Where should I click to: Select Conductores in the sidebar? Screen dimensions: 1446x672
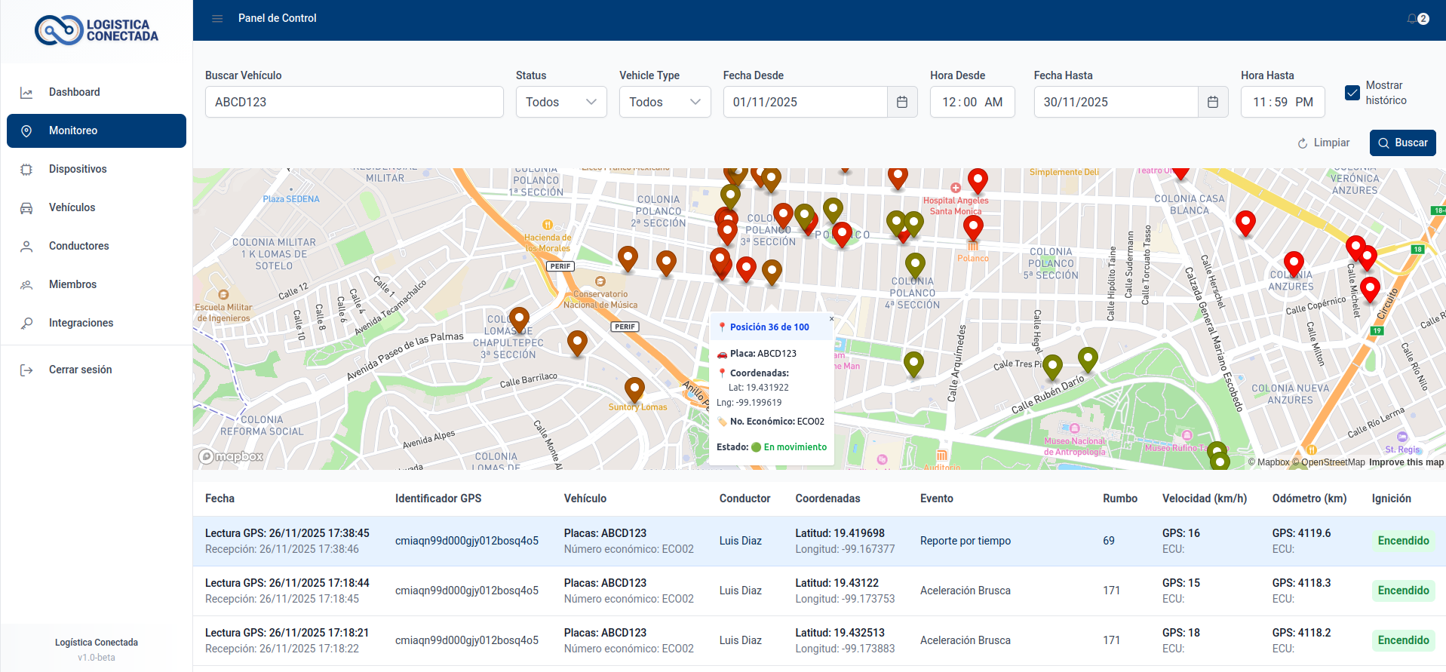click(78, 246)
